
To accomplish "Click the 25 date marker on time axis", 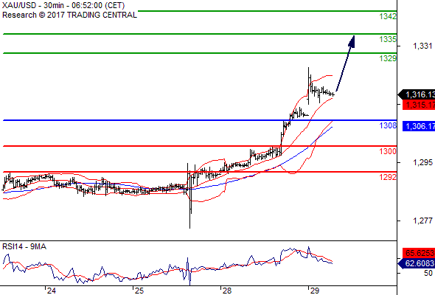I will click(x=139, y=291).
